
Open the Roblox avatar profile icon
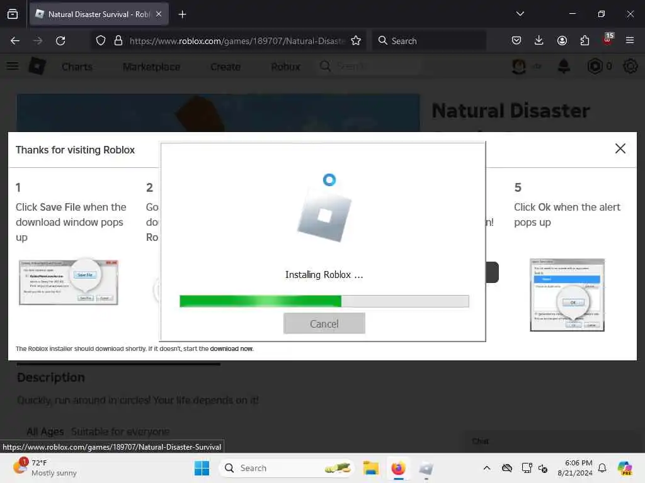(x=519, y=66)
